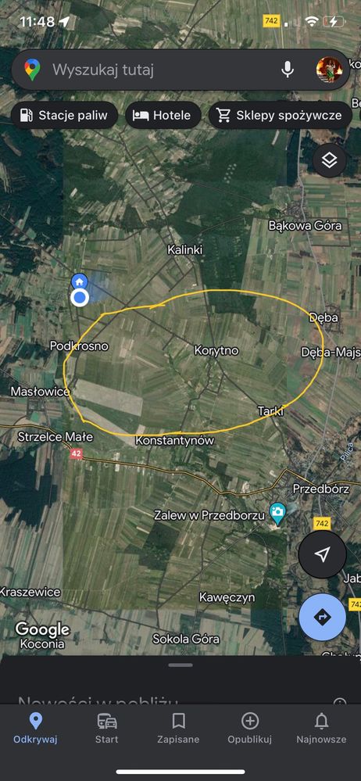Open the Najnowsze notifications tab
The height and width of the screenshot is (781, 361).
point(321,728)
